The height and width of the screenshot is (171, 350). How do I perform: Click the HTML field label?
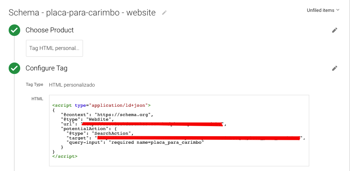(x=37, y=99)
